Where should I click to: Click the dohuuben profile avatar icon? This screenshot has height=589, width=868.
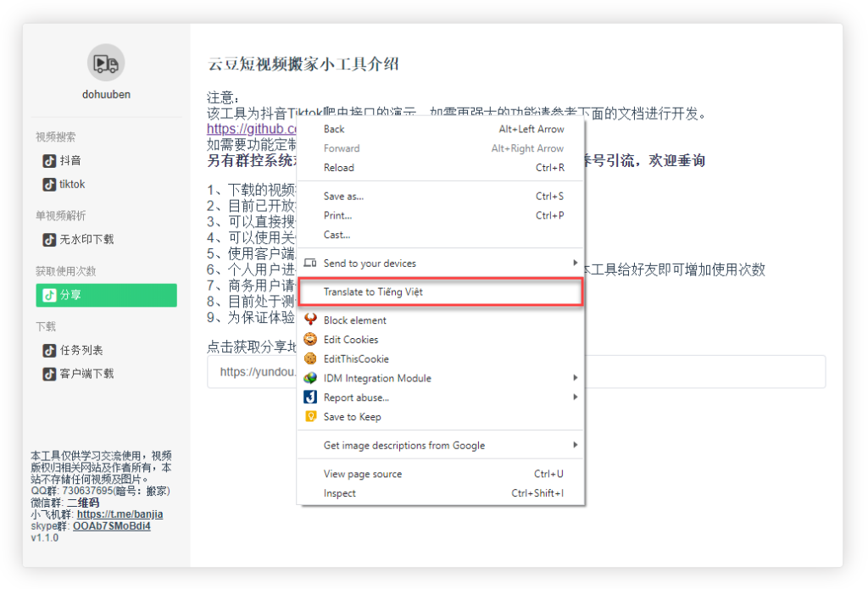[106, 63]
